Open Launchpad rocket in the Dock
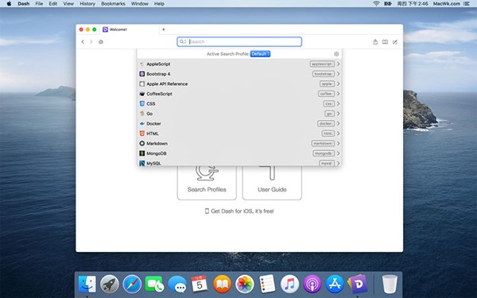477x298 pixels. (110, 284)
